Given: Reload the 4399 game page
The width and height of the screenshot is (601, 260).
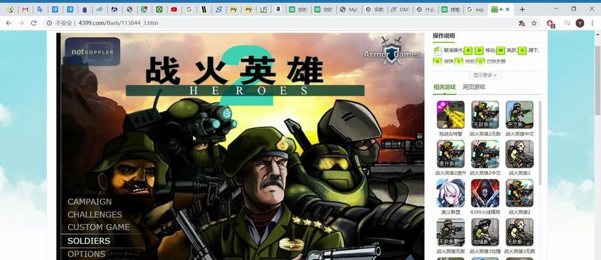Looking at the screenshot, I should pos(34,23).
